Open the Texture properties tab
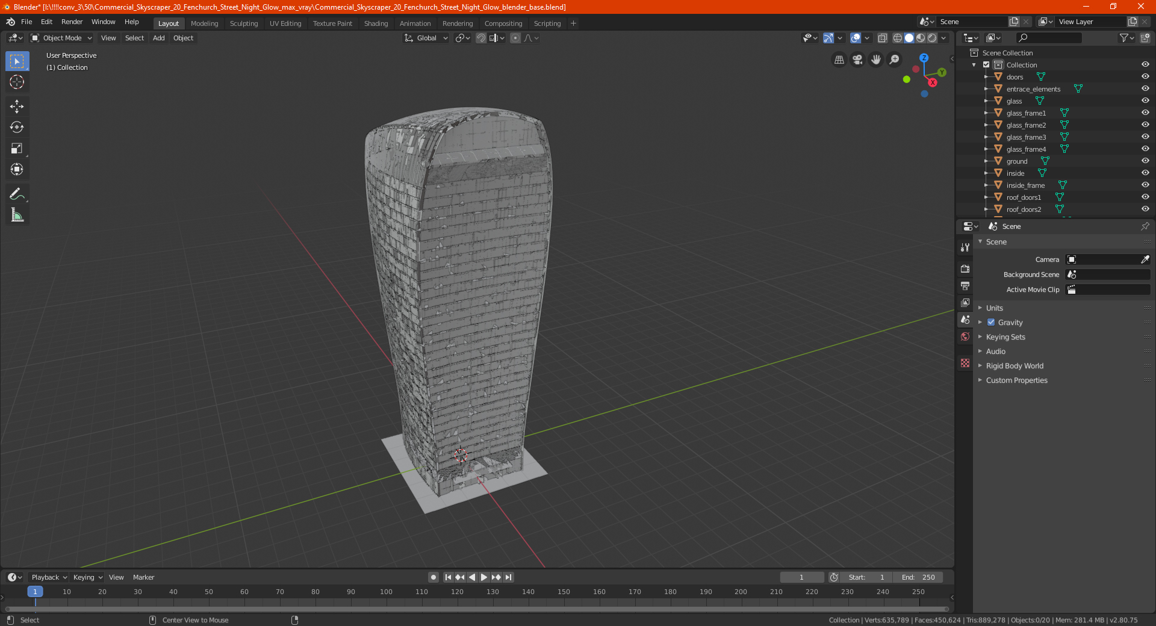Screen dimensions: 1156x626 (965, 363)
